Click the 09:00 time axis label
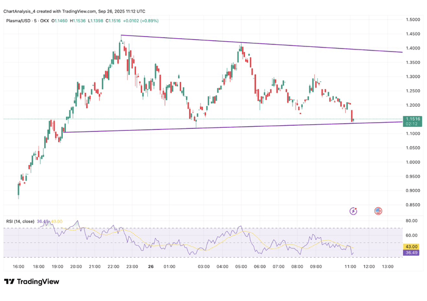This screenshot has width=427, height=301. click(316, 266)
